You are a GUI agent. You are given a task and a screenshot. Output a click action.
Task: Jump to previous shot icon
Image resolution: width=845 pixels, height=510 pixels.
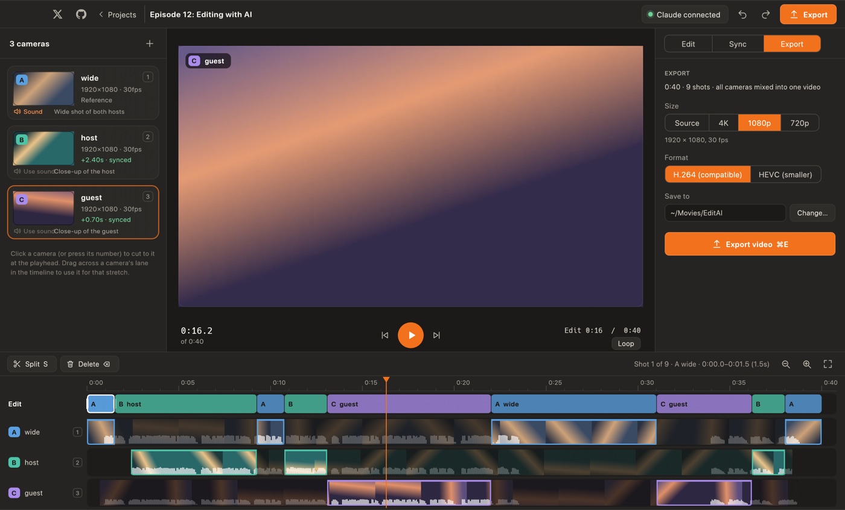click(x=384, y=335)
